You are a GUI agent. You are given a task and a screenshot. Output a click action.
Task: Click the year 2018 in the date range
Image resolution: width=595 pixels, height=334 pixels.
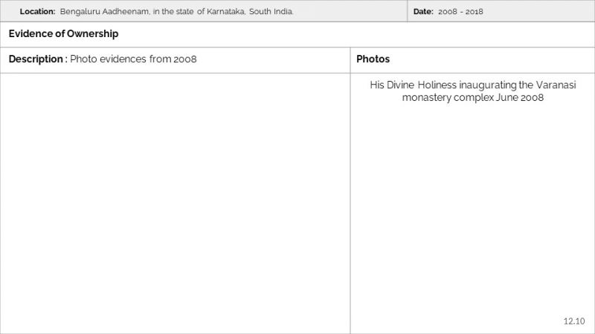click(474, 12)
